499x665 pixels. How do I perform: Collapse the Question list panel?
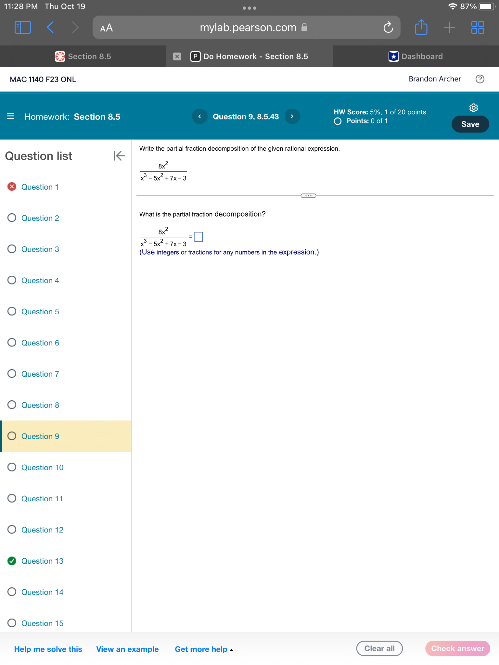119,156
